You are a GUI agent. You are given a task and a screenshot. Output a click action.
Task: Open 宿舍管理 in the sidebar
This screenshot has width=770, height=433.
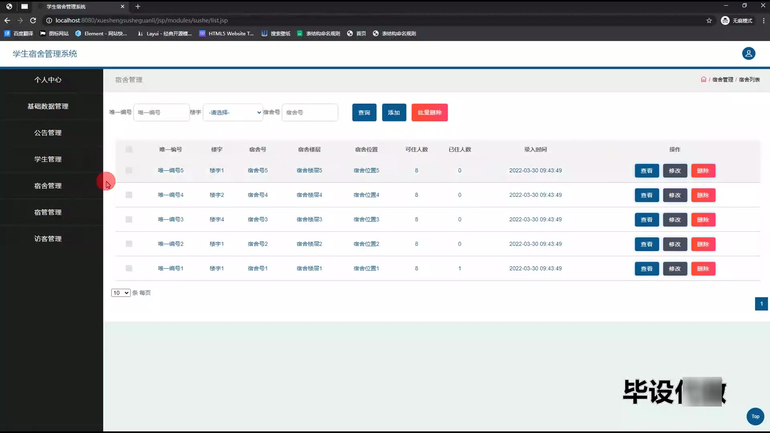click(48, 186)
